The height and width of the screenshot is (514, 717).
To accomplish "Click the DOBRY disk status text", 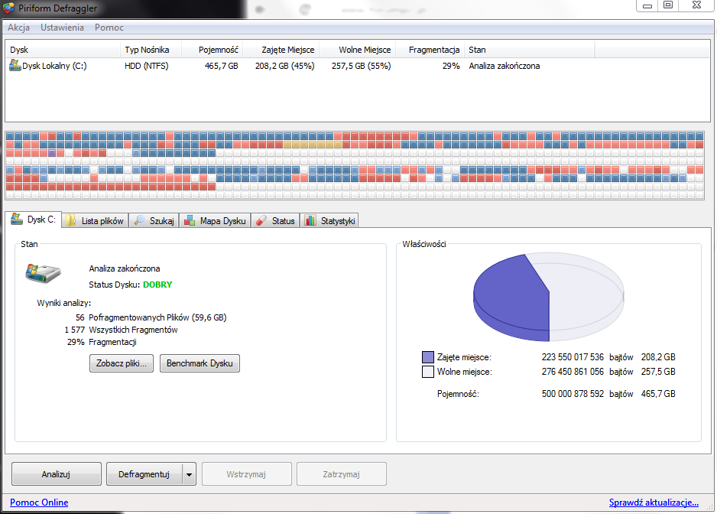I will point(157,285).
